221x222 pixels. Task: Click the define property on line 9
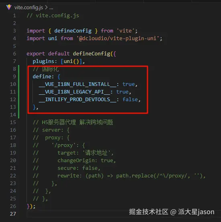[x=42, y=77]
